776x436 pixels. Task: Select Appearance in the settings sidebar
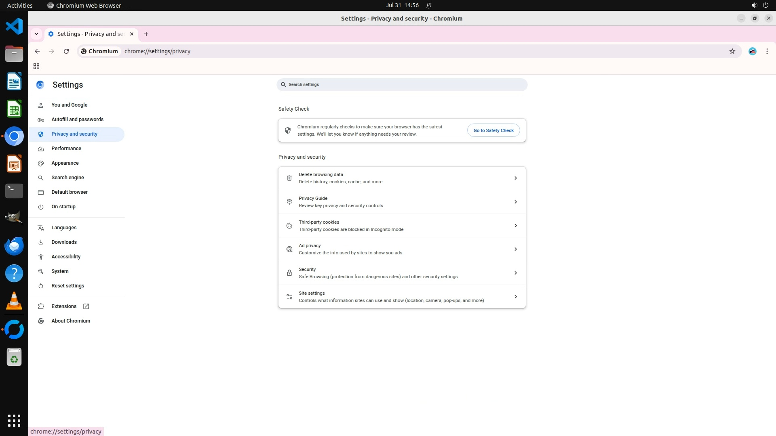[x=65, y=163]
